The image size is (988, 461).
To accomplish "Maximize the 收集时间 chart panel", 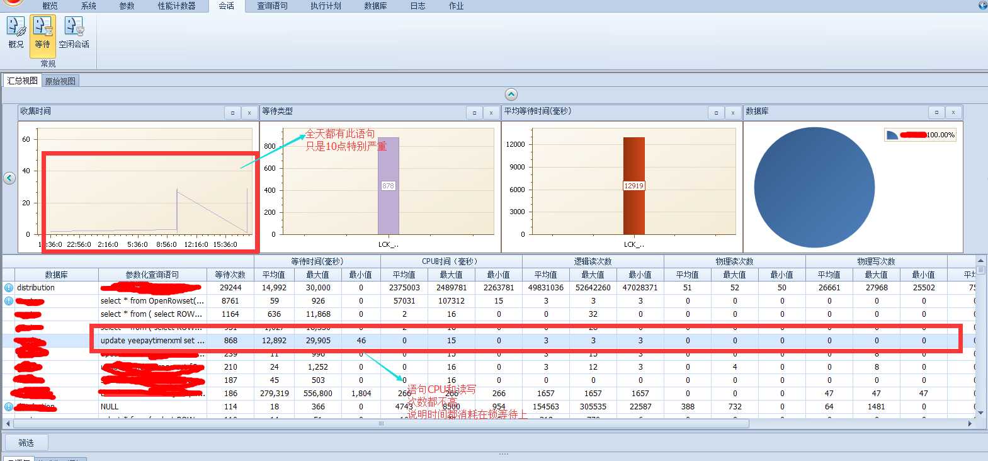I will [x=233, y=113].
